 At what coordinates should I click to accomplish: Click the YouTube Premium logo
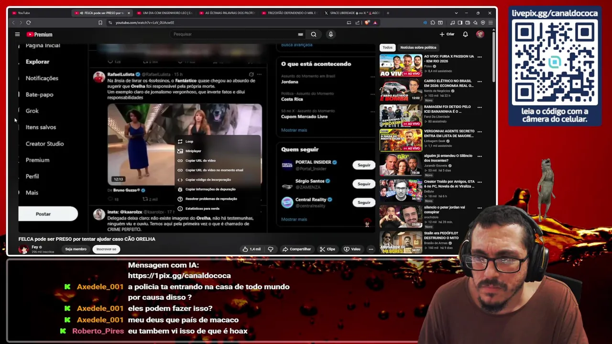click(39, 34)
